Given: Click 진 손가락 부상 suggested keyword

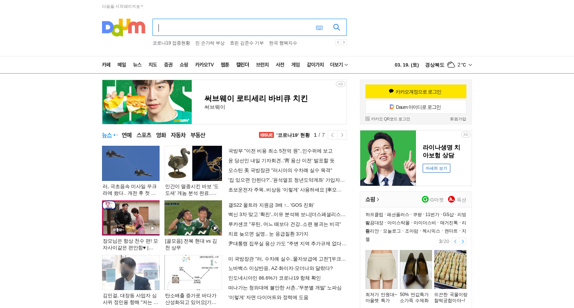Looking at the screenshot, I should [x=210, y=43].
